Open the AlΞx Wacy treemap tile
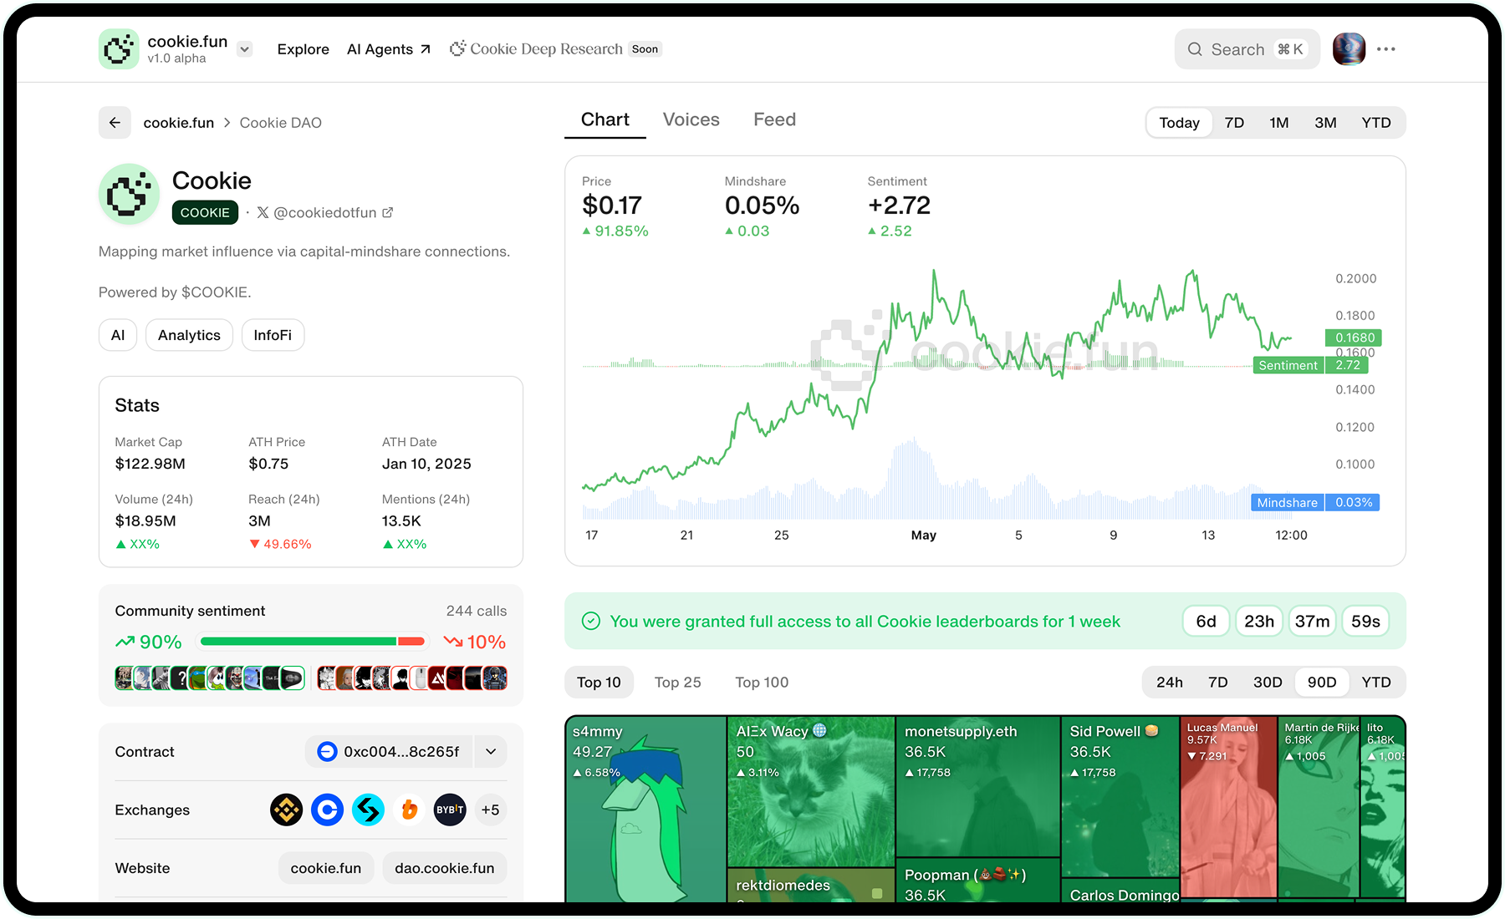The image size is (1505, 919). (811, 791)
